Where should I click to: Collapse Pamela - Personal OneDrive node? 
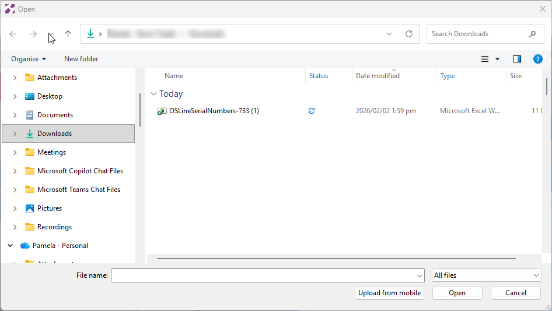click(10, 246)
